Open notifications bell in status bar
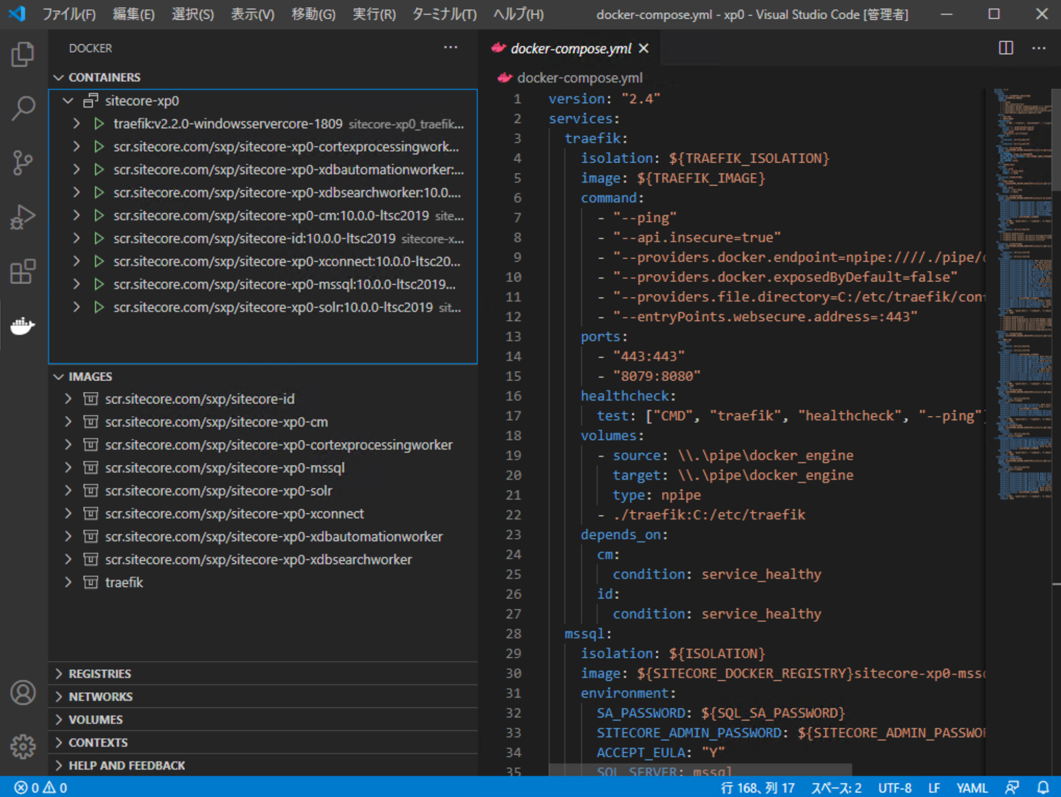The width and height of the screenshot is (1061, 797). pos(1043,787)
